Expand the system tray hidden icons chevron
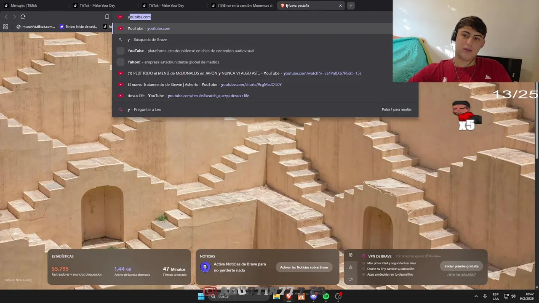Viewport: 539px width, 303px height. tap(476, 296)
